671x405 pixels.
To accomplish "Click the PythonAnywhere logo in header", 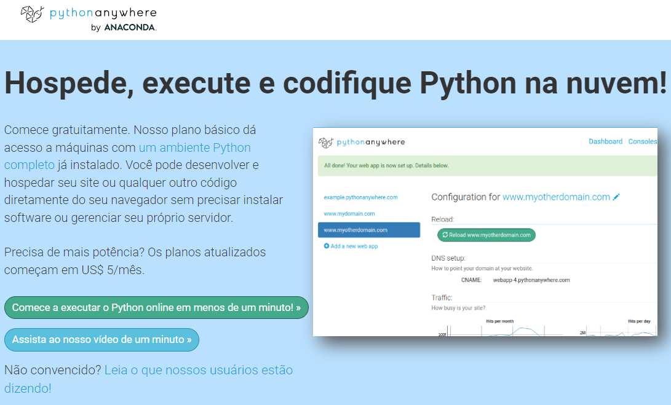I will point(89,19).
